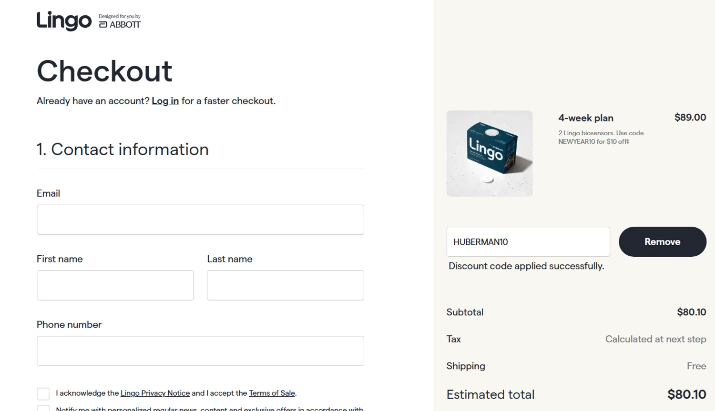Click the Lingo logo
This screenshot has width=715, height=411.
(x=64, y=21)
